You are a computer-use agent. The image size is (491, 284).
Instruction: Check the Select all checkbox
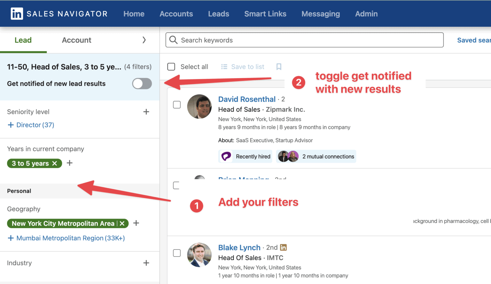(x=171, y=66)
